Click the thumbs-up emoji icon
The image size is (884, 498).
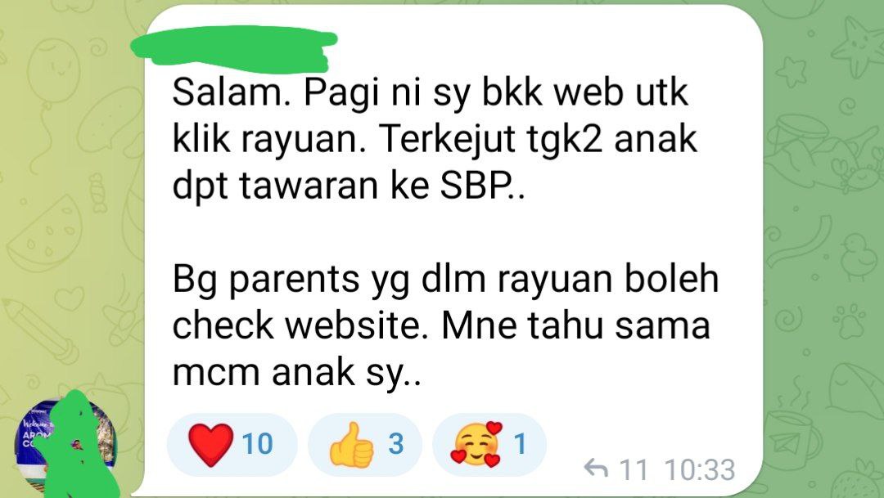pos(352,445)
